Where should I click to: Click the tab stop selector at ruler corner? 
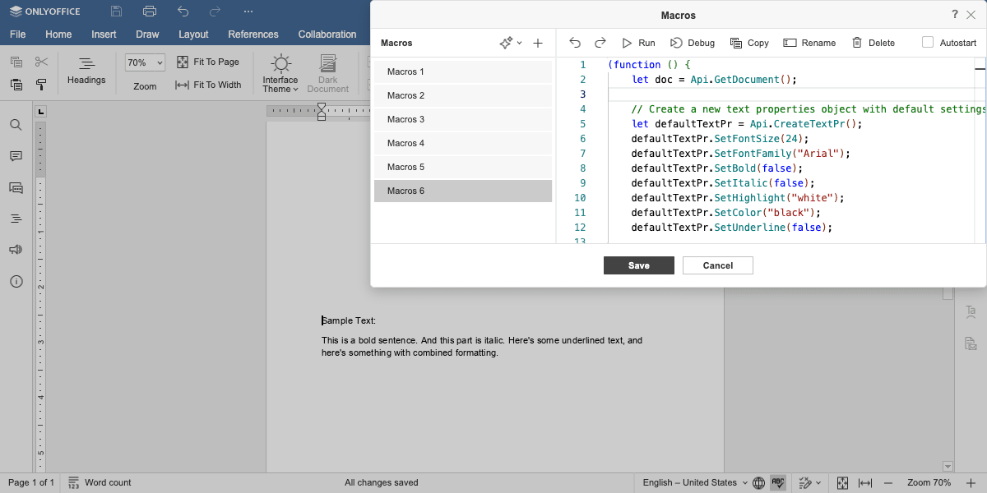tap(41, 111)
